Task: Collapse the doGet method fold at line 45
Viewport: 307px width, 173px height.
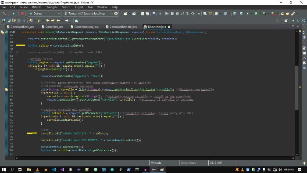Action: (x=14, y=32)
